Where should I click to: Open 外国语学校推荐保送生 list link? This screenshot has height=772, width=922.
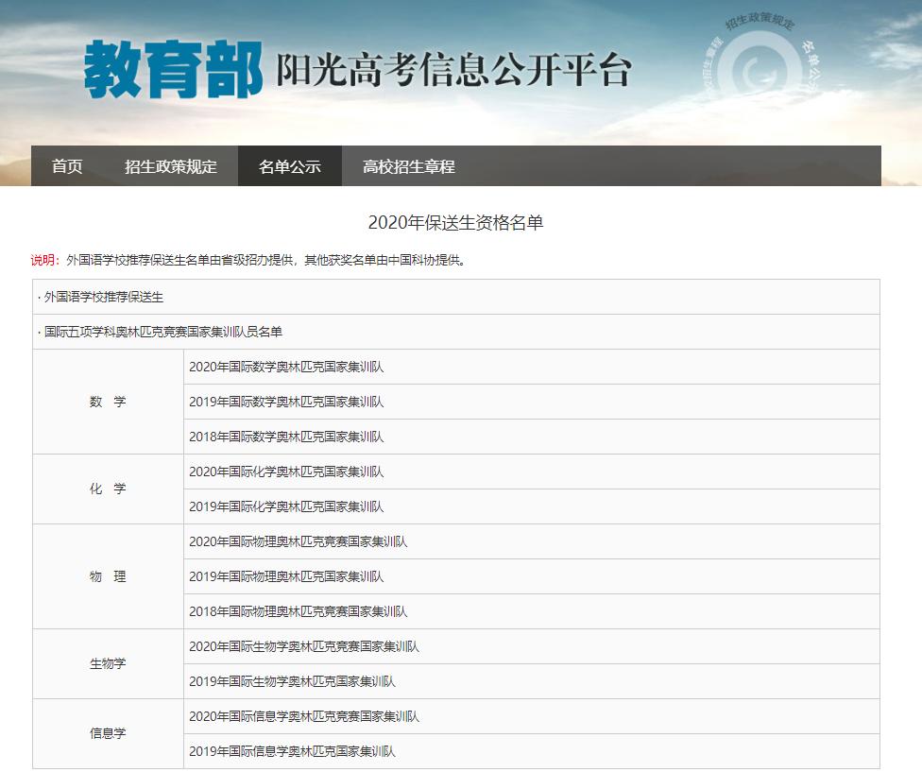104,297
